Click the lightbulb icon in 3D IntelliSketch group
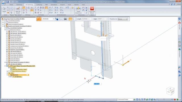This screenshot has width=182, height=102. (73, 8)
